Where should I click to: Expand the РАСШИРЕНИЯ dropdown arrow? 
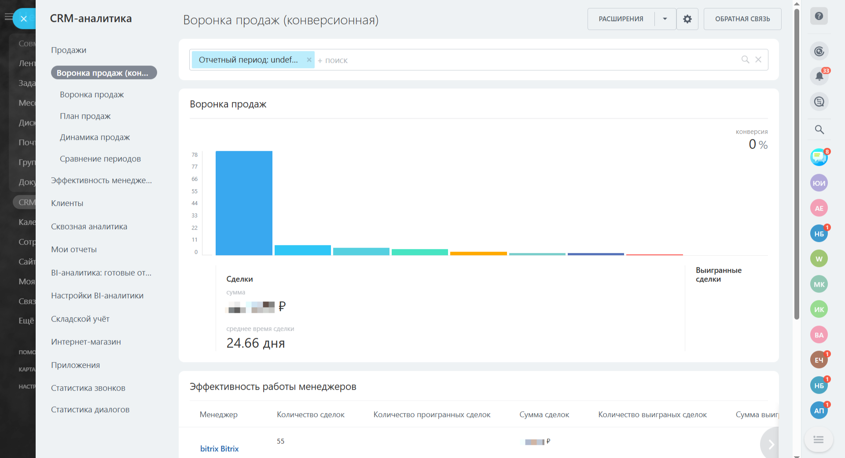665,19
